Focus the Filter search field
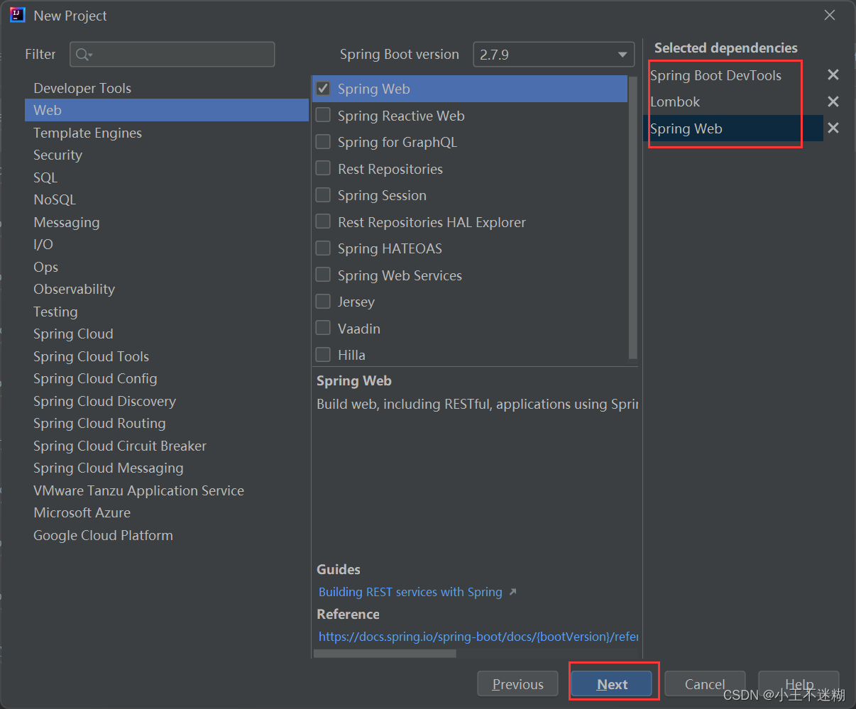 pyautogui.click(x=172, y=55)
